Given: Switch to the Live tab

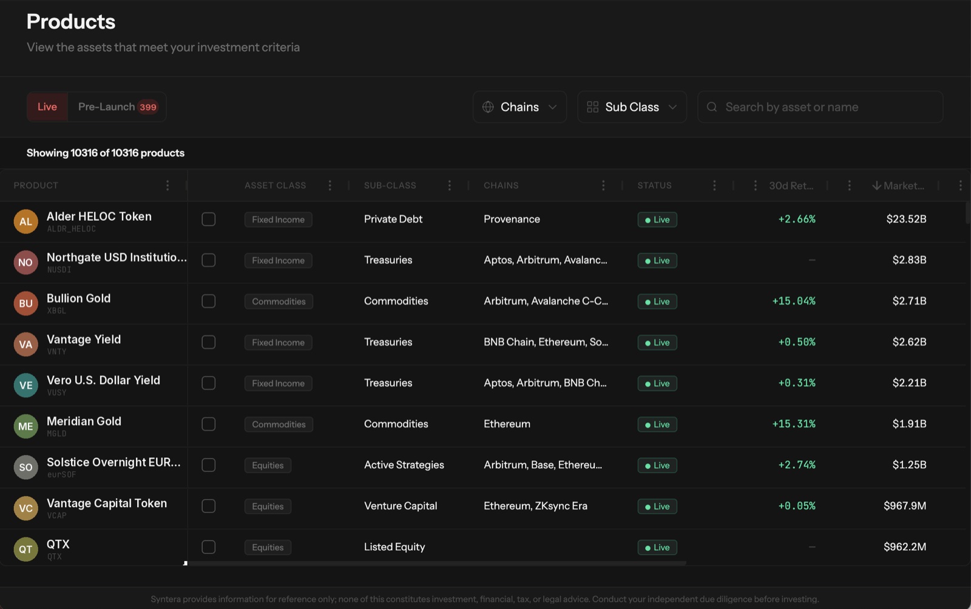Looking at the screenshot, I should (47, 107).
